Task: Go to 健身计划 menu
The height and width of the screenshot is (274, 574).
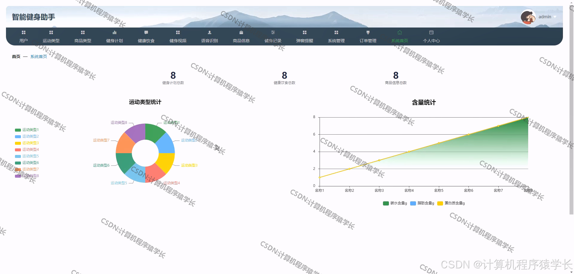Action: [x=115, y=41]
